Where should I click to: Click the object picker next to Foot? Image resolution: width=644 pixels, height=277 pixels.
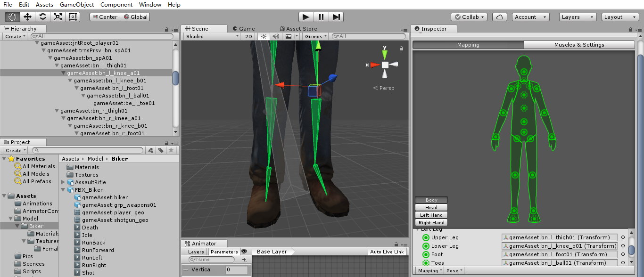pyautogui.click(x=623, y=254)
